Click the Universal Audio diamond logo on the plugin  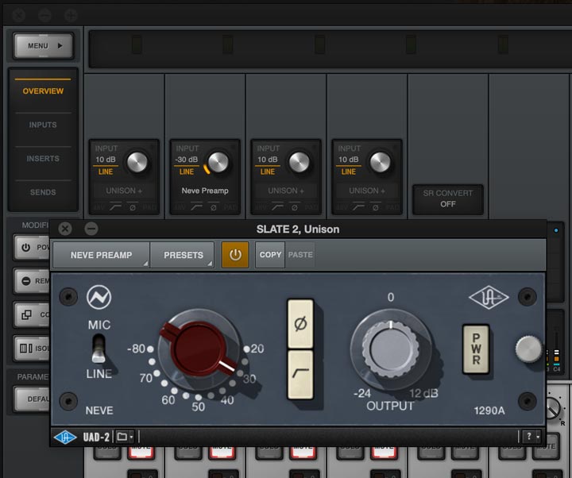[x=489, y=298]
